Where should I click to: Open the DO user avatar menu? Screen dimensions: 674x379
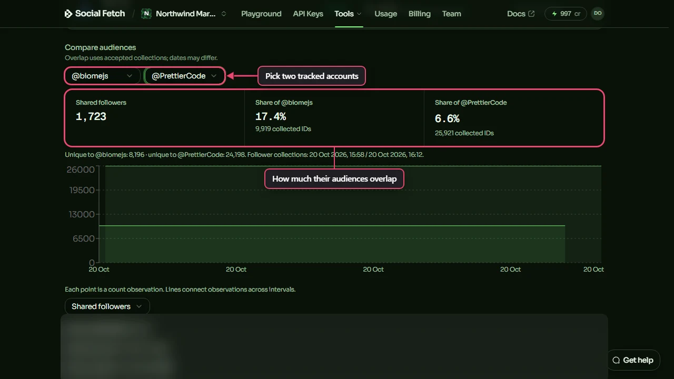tap(597, 14)
